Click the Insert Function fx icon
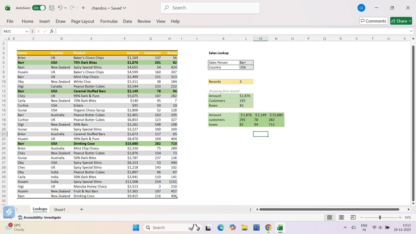The width and height of the screenshot is (416, 234). [x=52, y=31]
